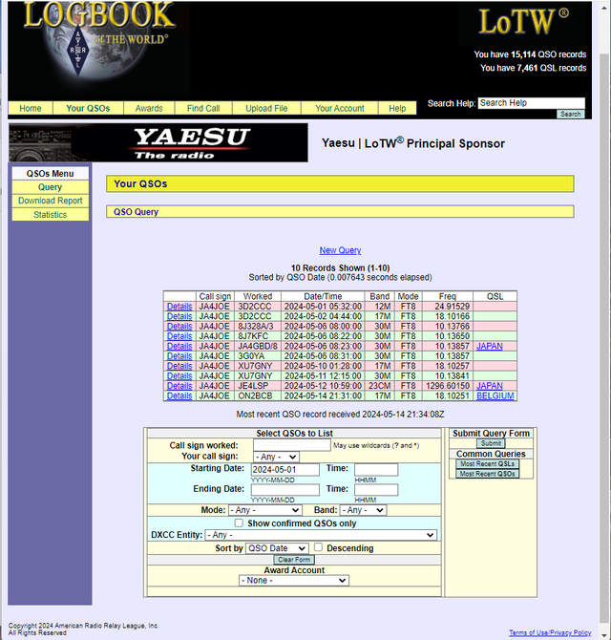Open the Award Account dropdown
This screenshot has width=611, height=640.
point(294,581)
